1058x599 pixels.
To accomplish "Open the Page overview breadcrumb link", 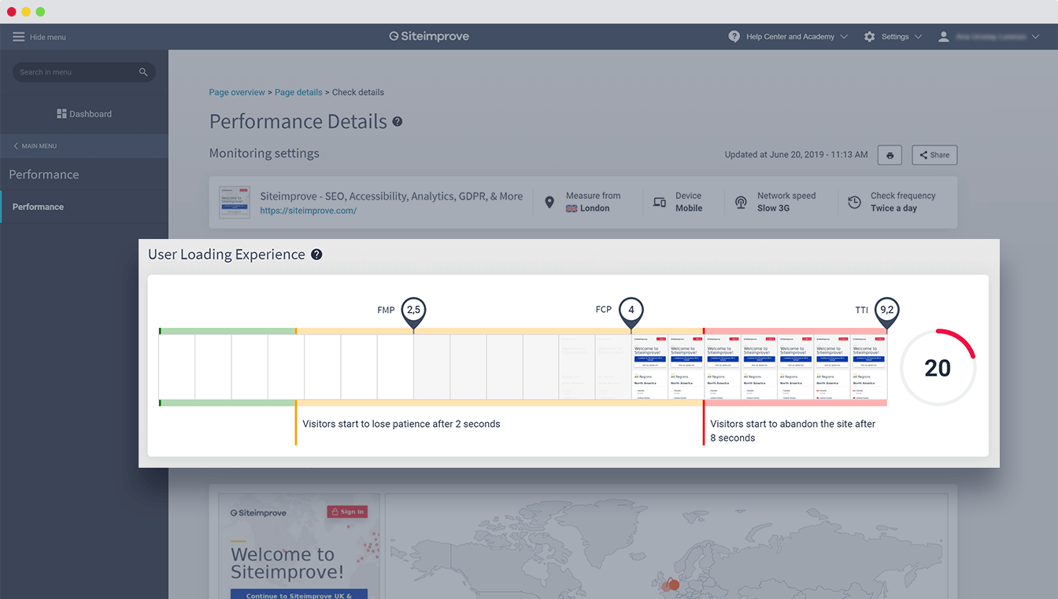I will click(237, 93).
